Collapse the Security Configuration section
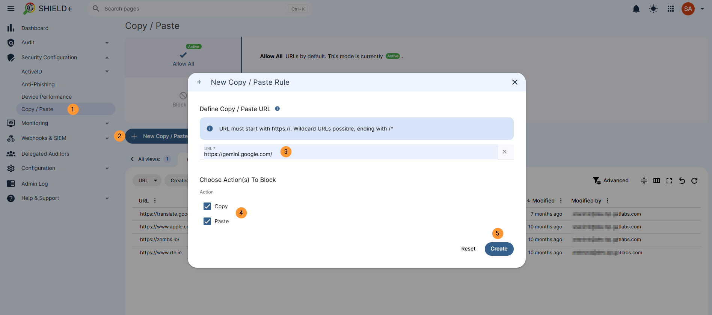 tap(107, 57)
